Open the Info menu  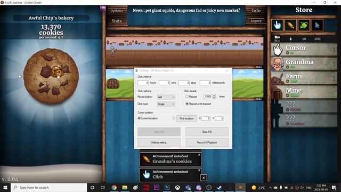tap(256, 11)
